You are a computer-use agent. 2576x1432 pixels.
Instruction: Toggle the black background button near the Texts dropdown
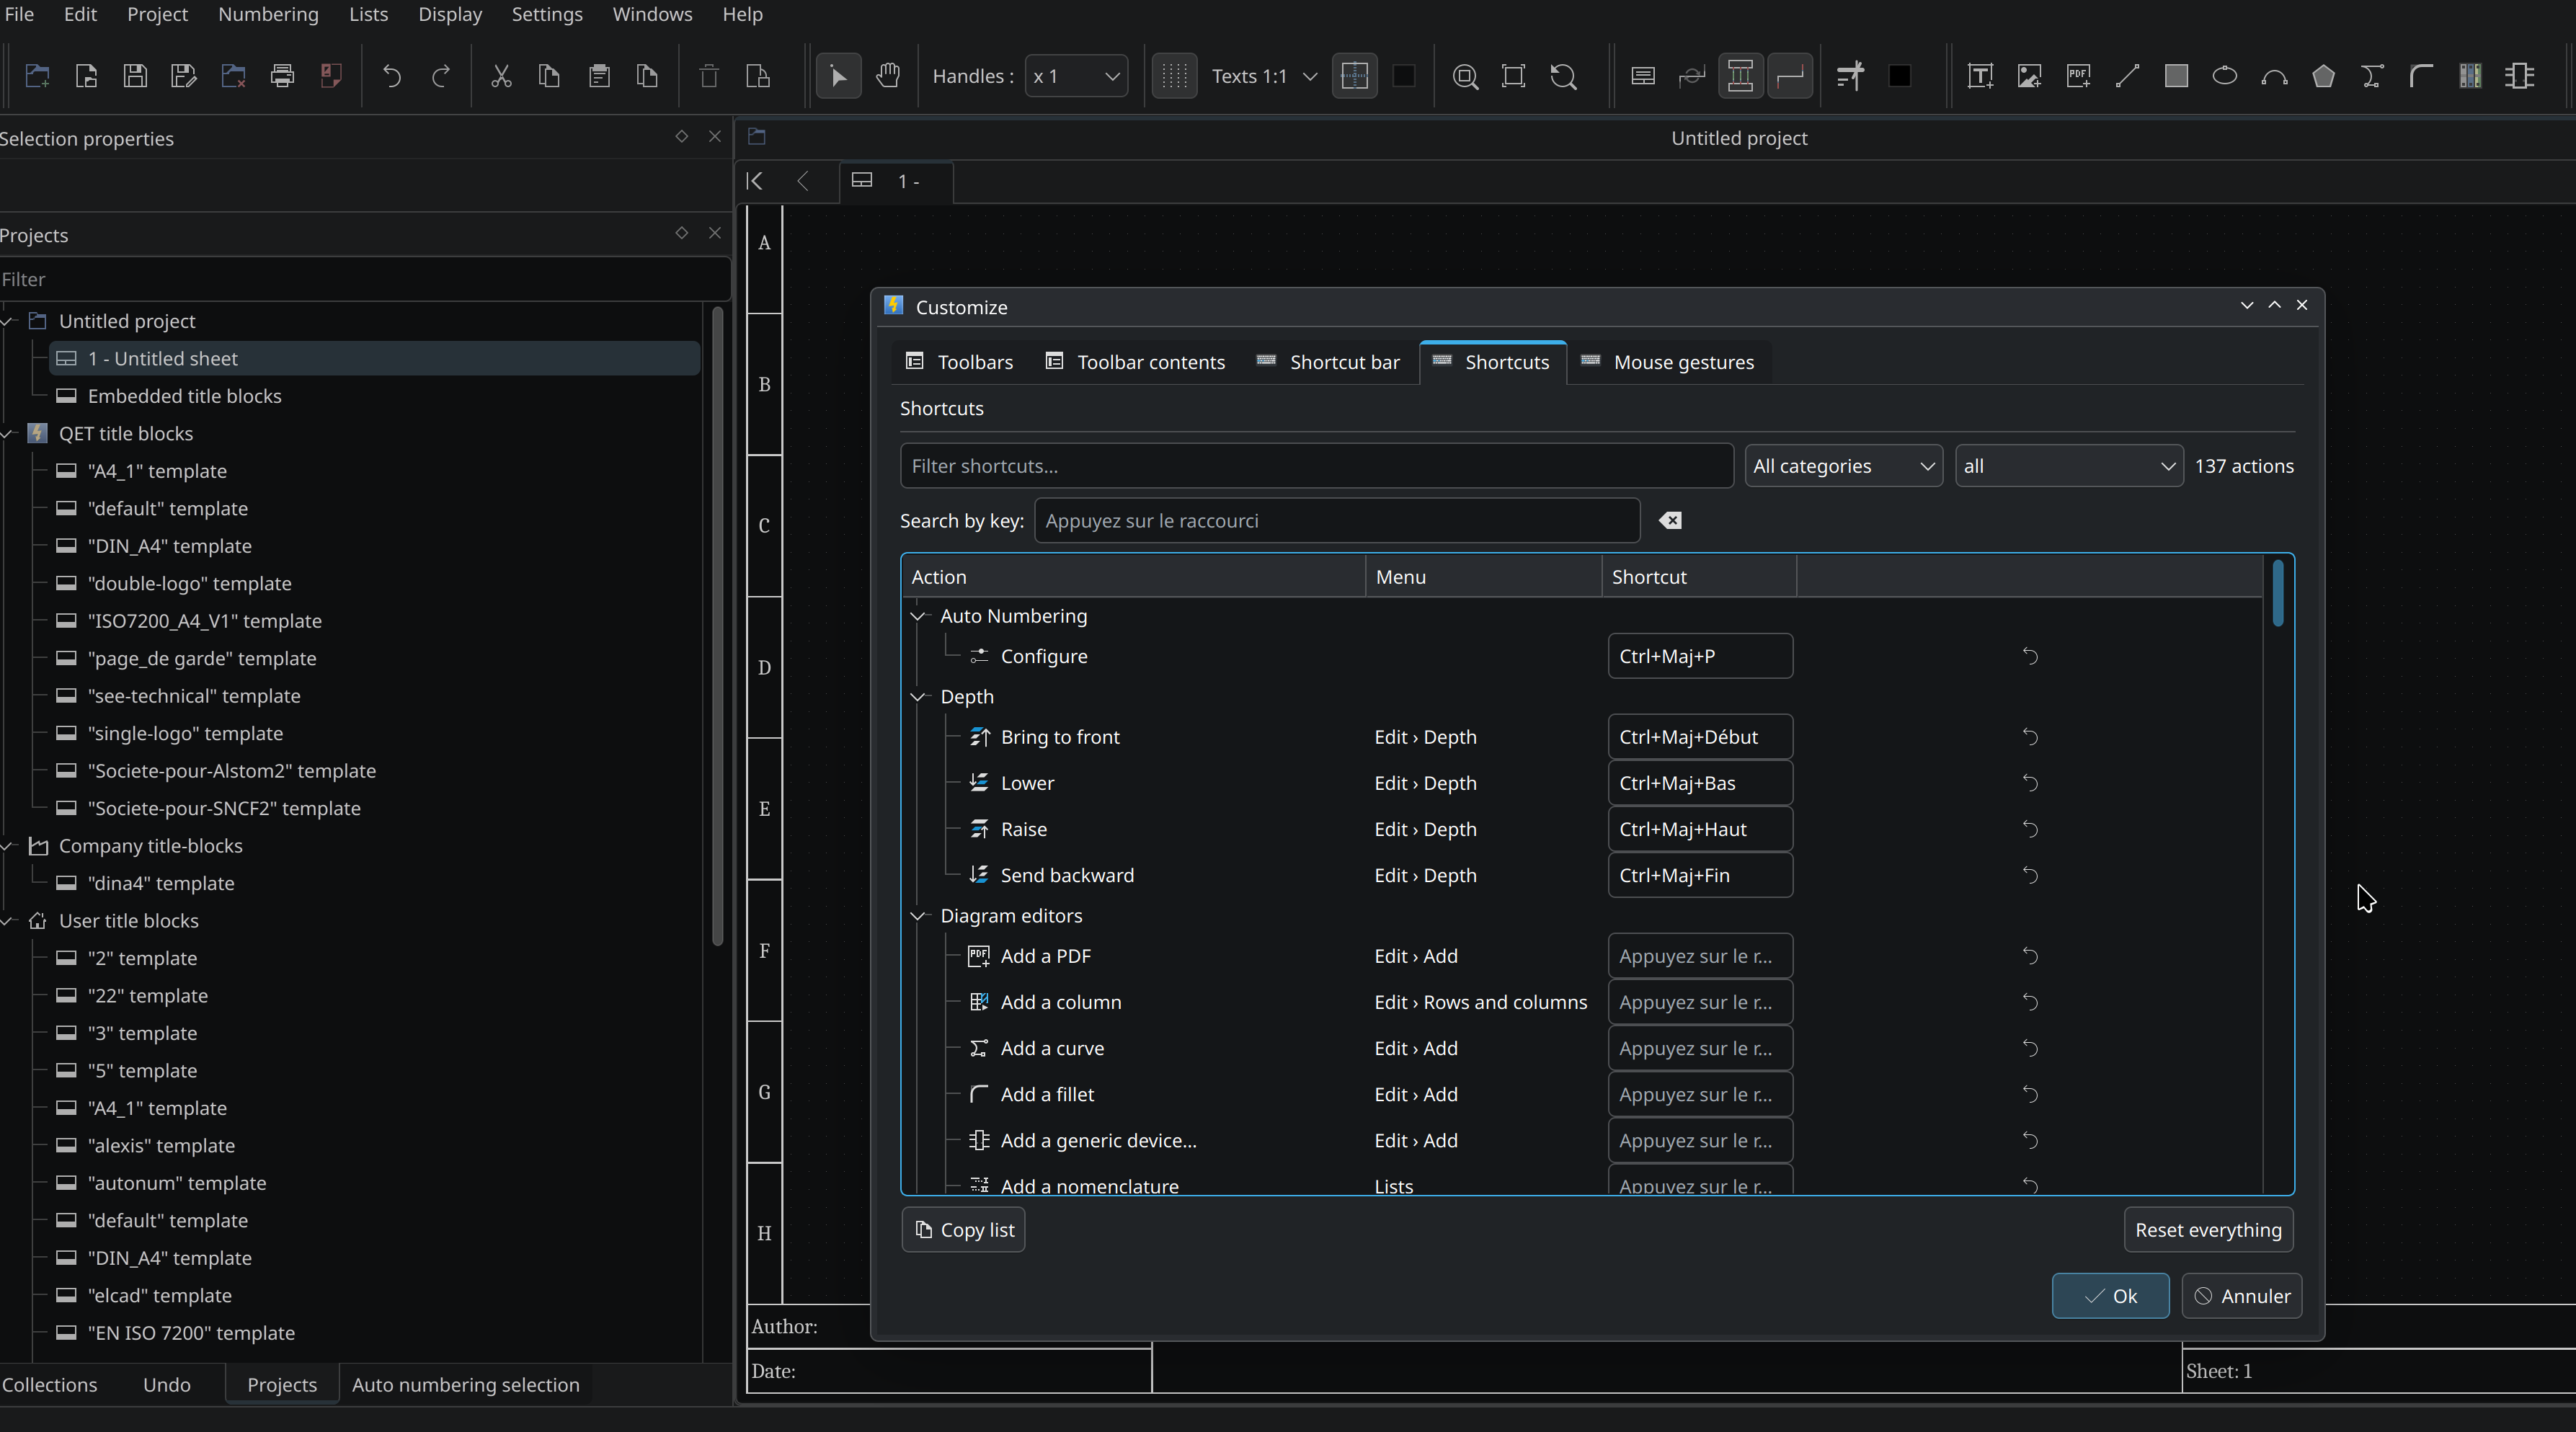[1404, 76]
